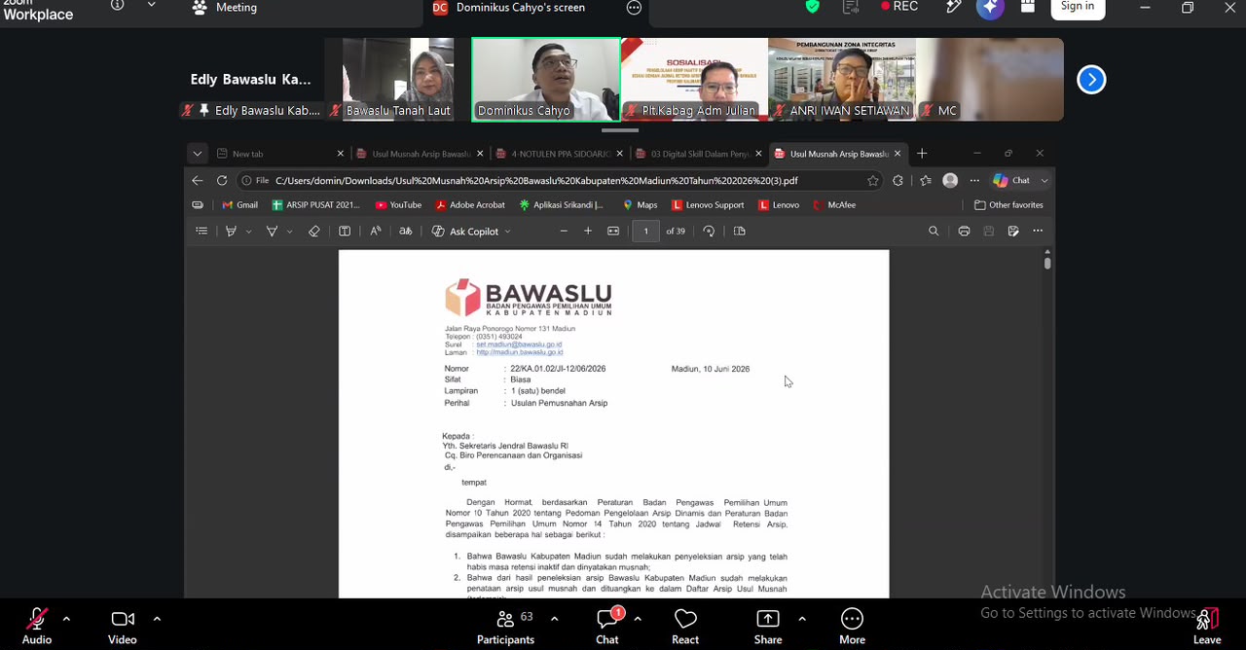Expand highlight tool options arrow
The height and width of the screenshot is (650, 1246).
click(248, 232)
